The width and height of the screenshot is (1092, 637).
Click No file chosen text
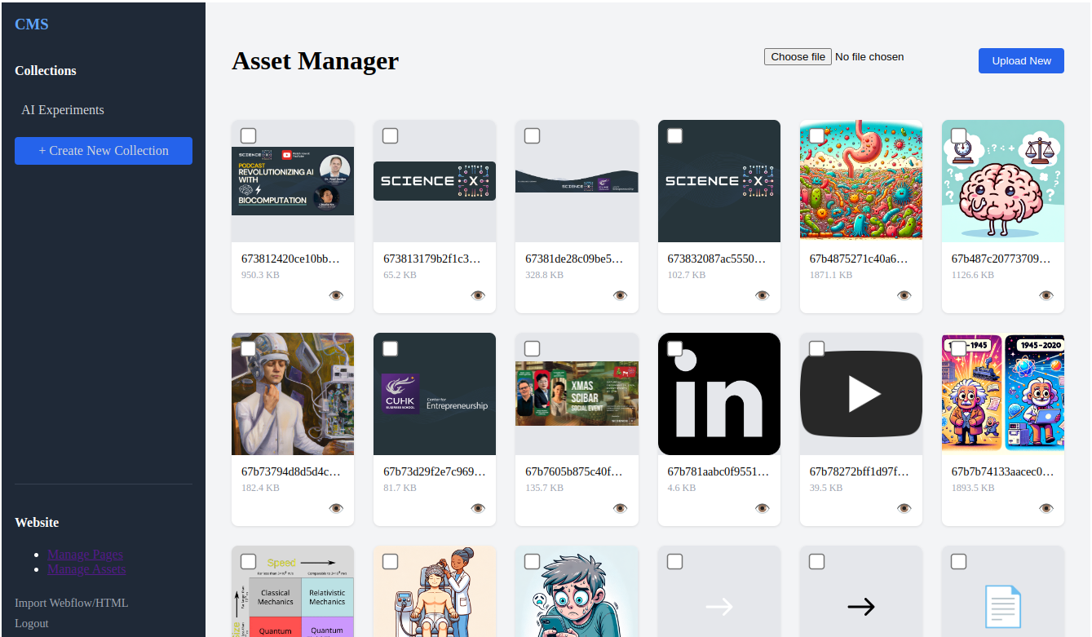[869, 57]
